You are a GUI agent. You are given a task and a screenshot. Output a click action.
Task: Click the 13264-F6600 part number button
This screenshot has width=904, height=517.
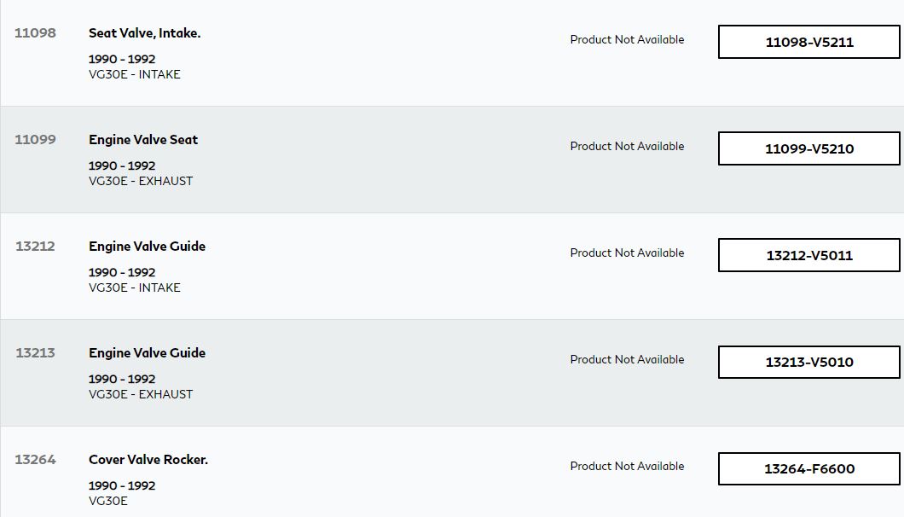point(808,468)
